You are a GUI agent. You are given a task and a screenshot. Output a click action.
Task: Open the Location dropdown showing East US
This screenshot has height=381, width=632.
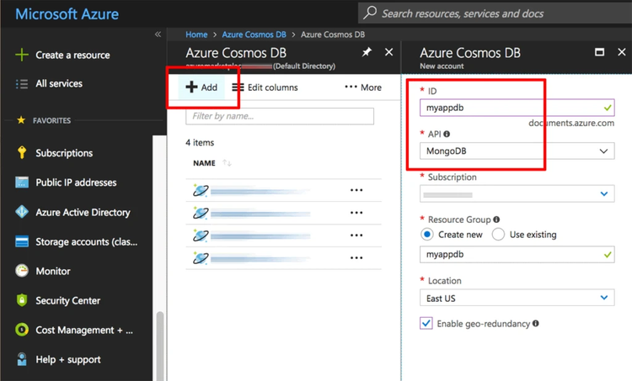coord(517,298)
